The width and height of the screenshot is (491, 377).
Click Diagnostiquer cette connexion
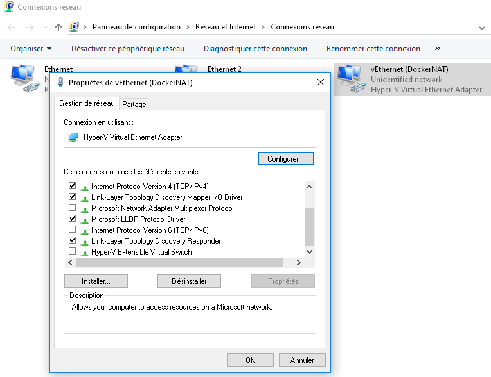point(255,49)
